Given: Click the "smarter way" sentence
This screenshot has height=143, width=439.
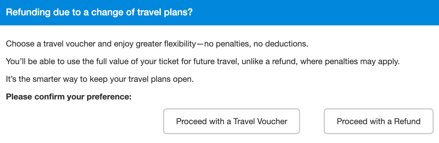Looking at the screenshot, I should coord(100,79).
